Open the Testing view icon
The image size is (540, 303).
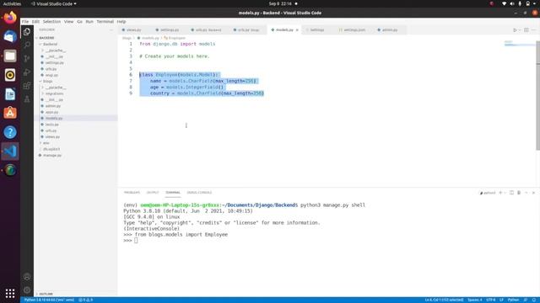(27, 99)
